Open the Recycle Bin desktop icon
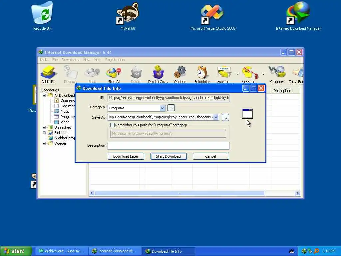341x256 pixels. [42, 16]
